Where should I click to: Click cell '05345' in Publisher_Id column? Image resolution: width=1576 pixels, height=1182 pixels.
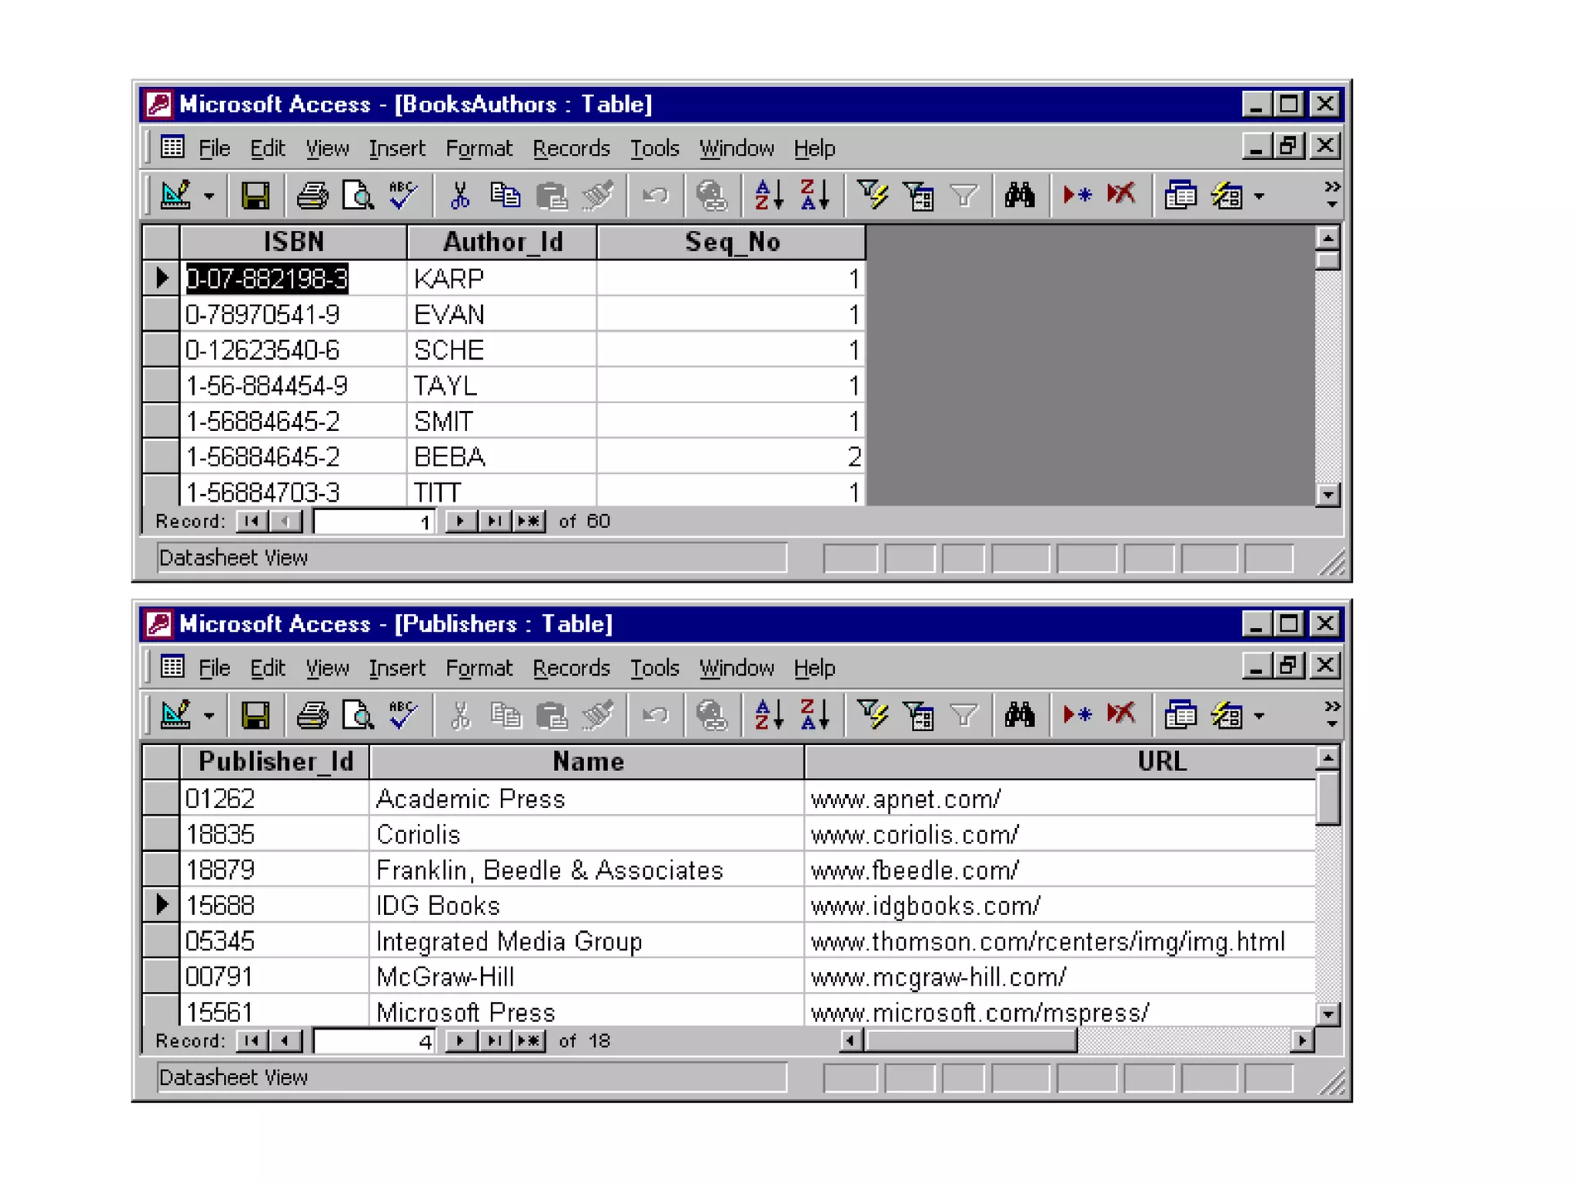coord(275,941)
